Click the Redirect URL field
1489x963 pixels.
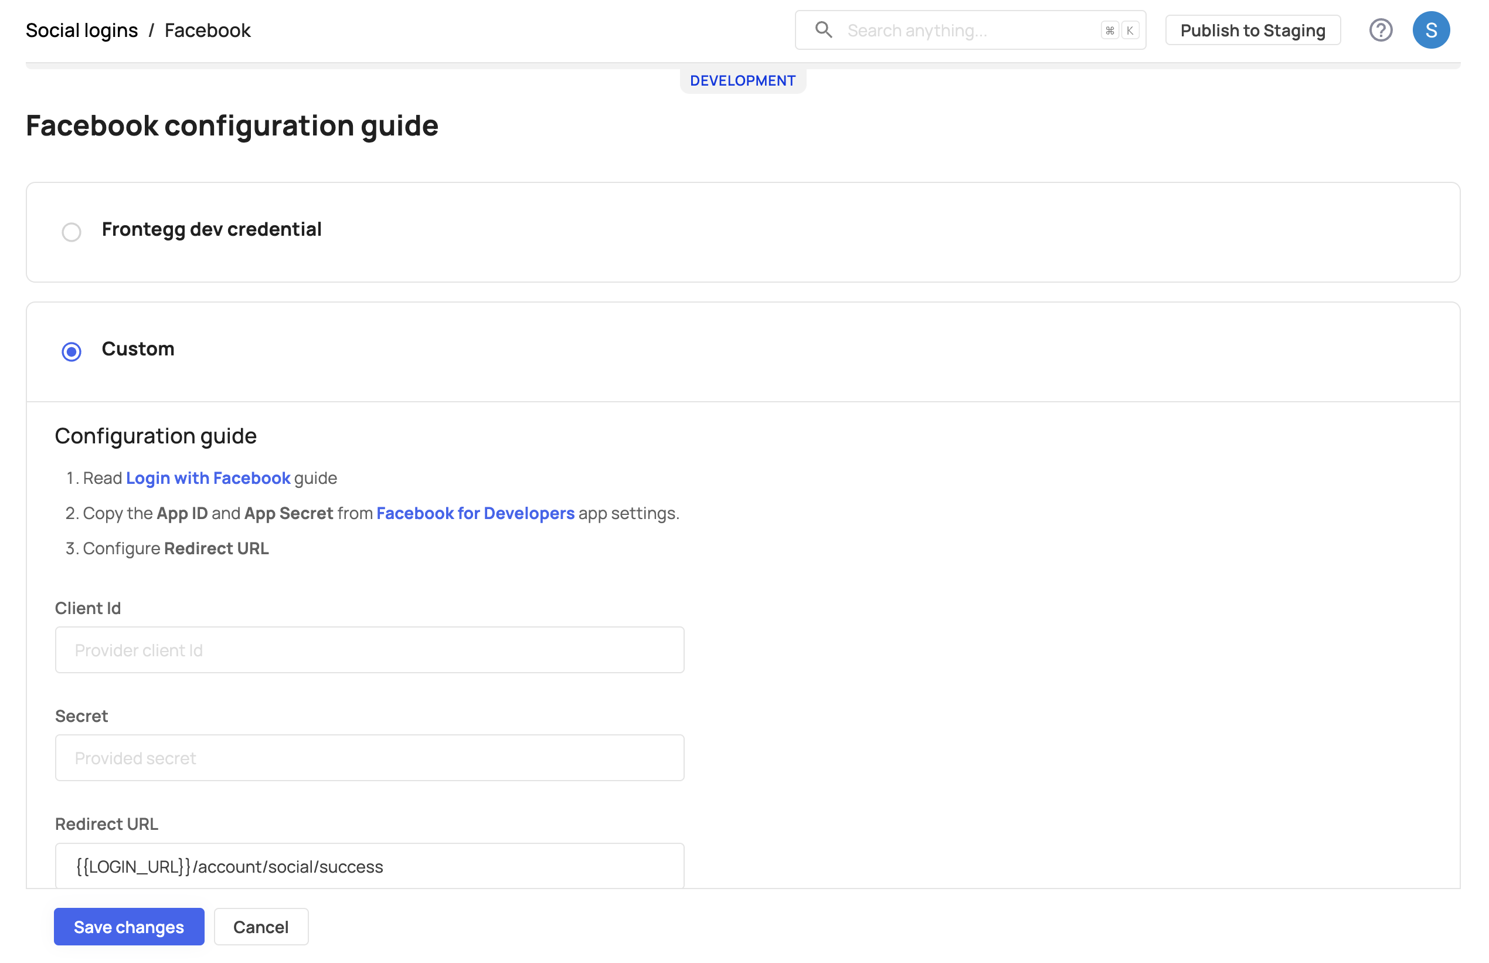[369, 866]
